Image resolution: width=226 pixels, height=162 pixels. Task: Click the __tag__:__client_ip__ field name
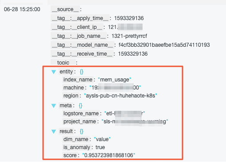(x=77, y=27)
